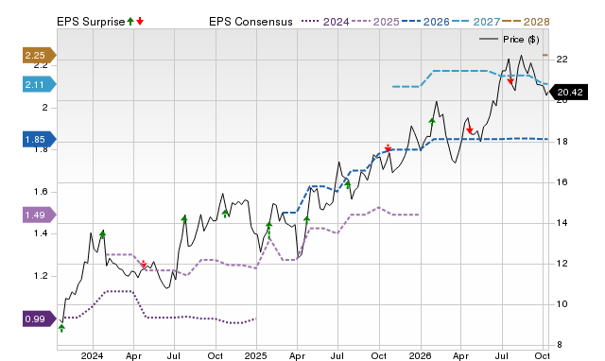Select the red surprise arrow after April 2024

(x=143, y=265)
